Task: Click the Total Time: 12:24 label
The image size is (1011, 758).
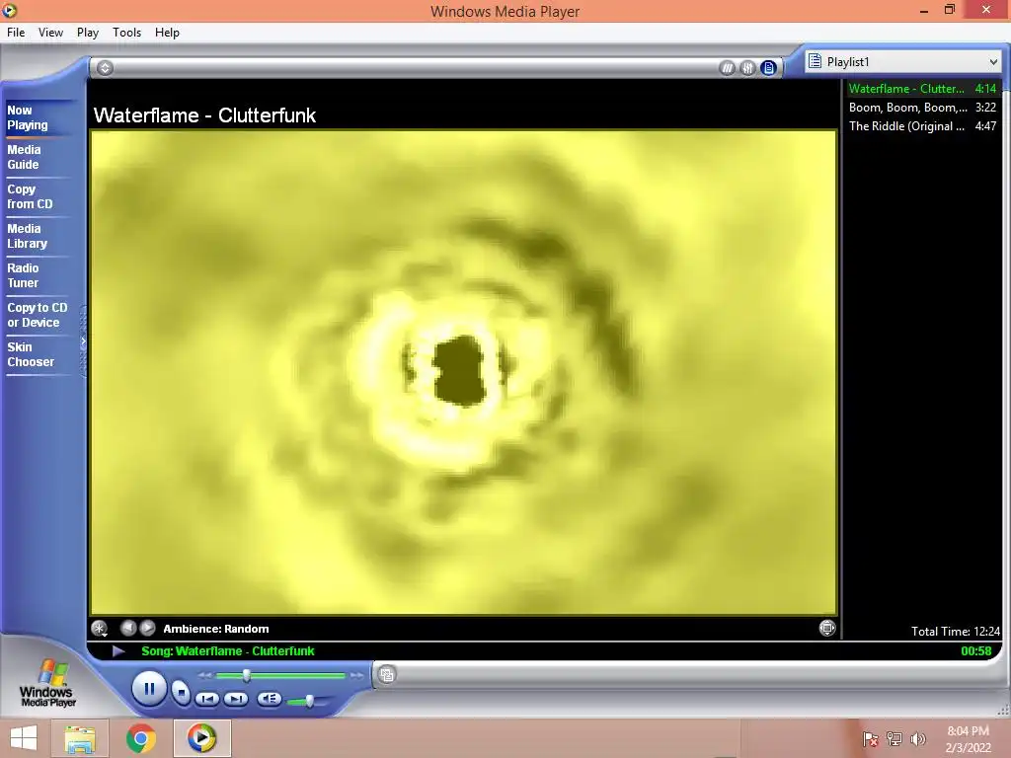Action: [x=955, y=632]
